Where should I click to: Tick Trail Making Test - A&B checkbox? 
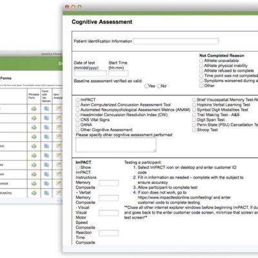pyautogui.click(x=194, y=115)
